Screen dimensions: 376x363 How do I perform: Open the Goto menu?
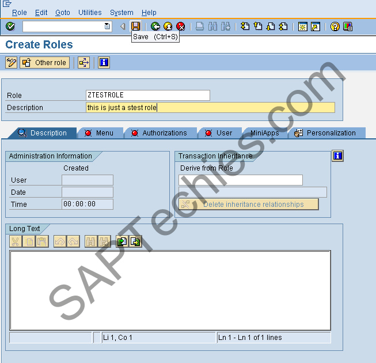pyautogui.click(x=63, y=13)
